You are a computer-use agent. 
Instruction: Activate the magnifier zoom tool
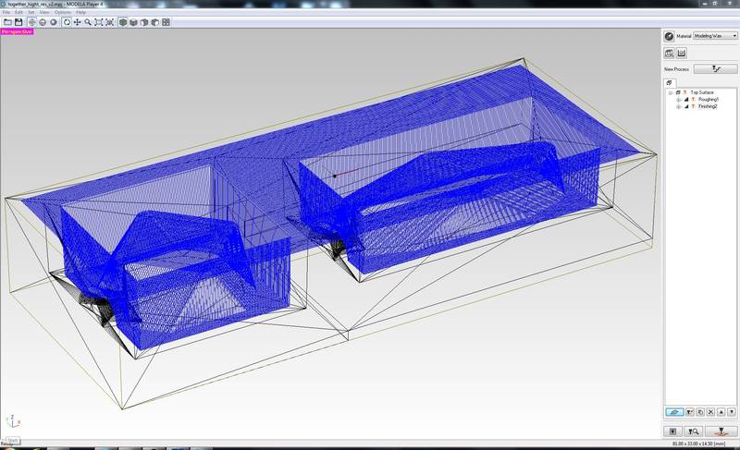[x=88, y=22]
